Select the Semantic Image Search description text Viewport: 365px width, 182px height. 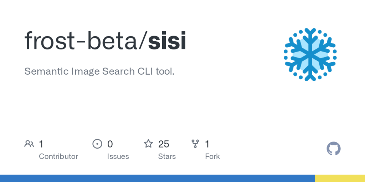(99, 71)
